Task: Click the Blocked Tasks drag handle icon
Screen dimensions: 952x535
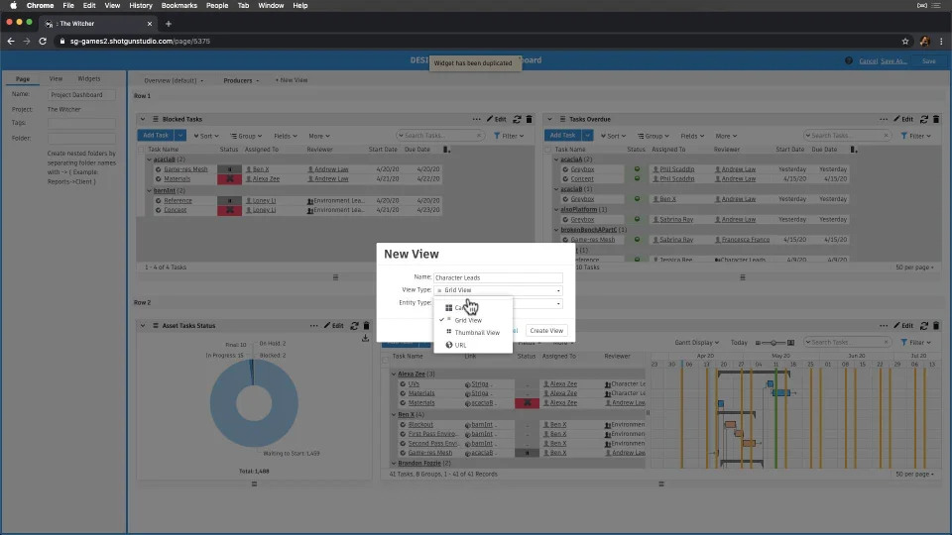Action: coord(156,120)
